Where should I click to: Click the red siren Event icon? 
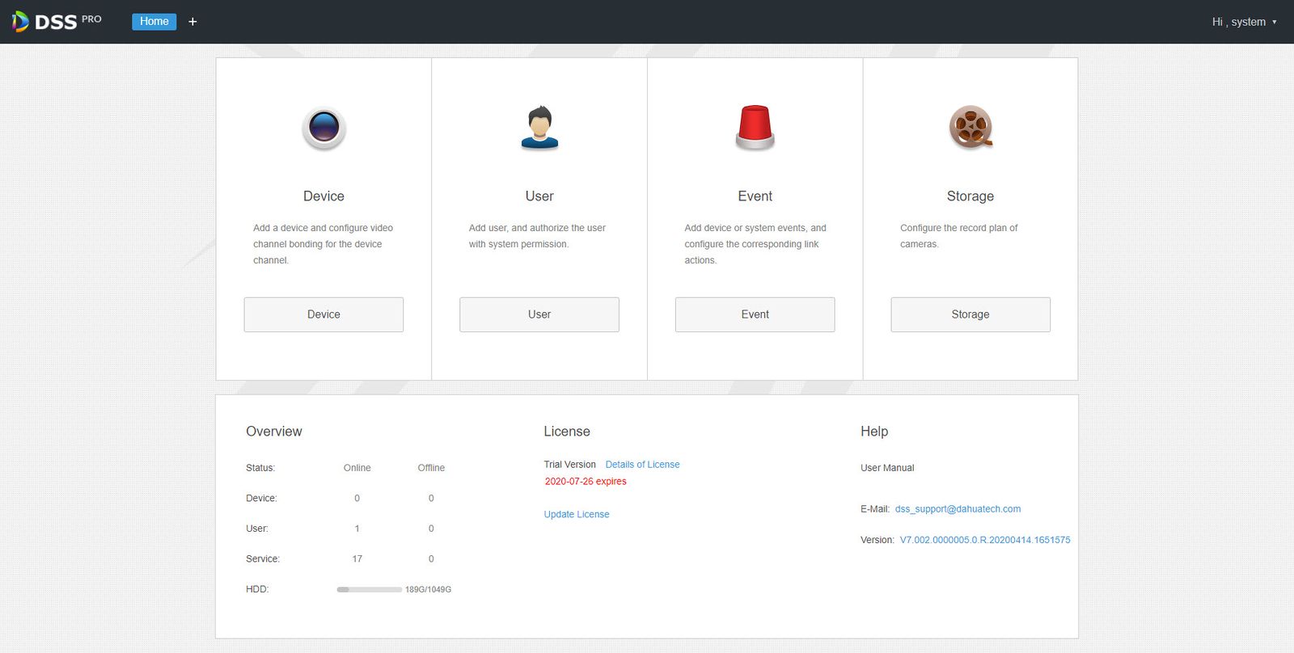point(755,128)
